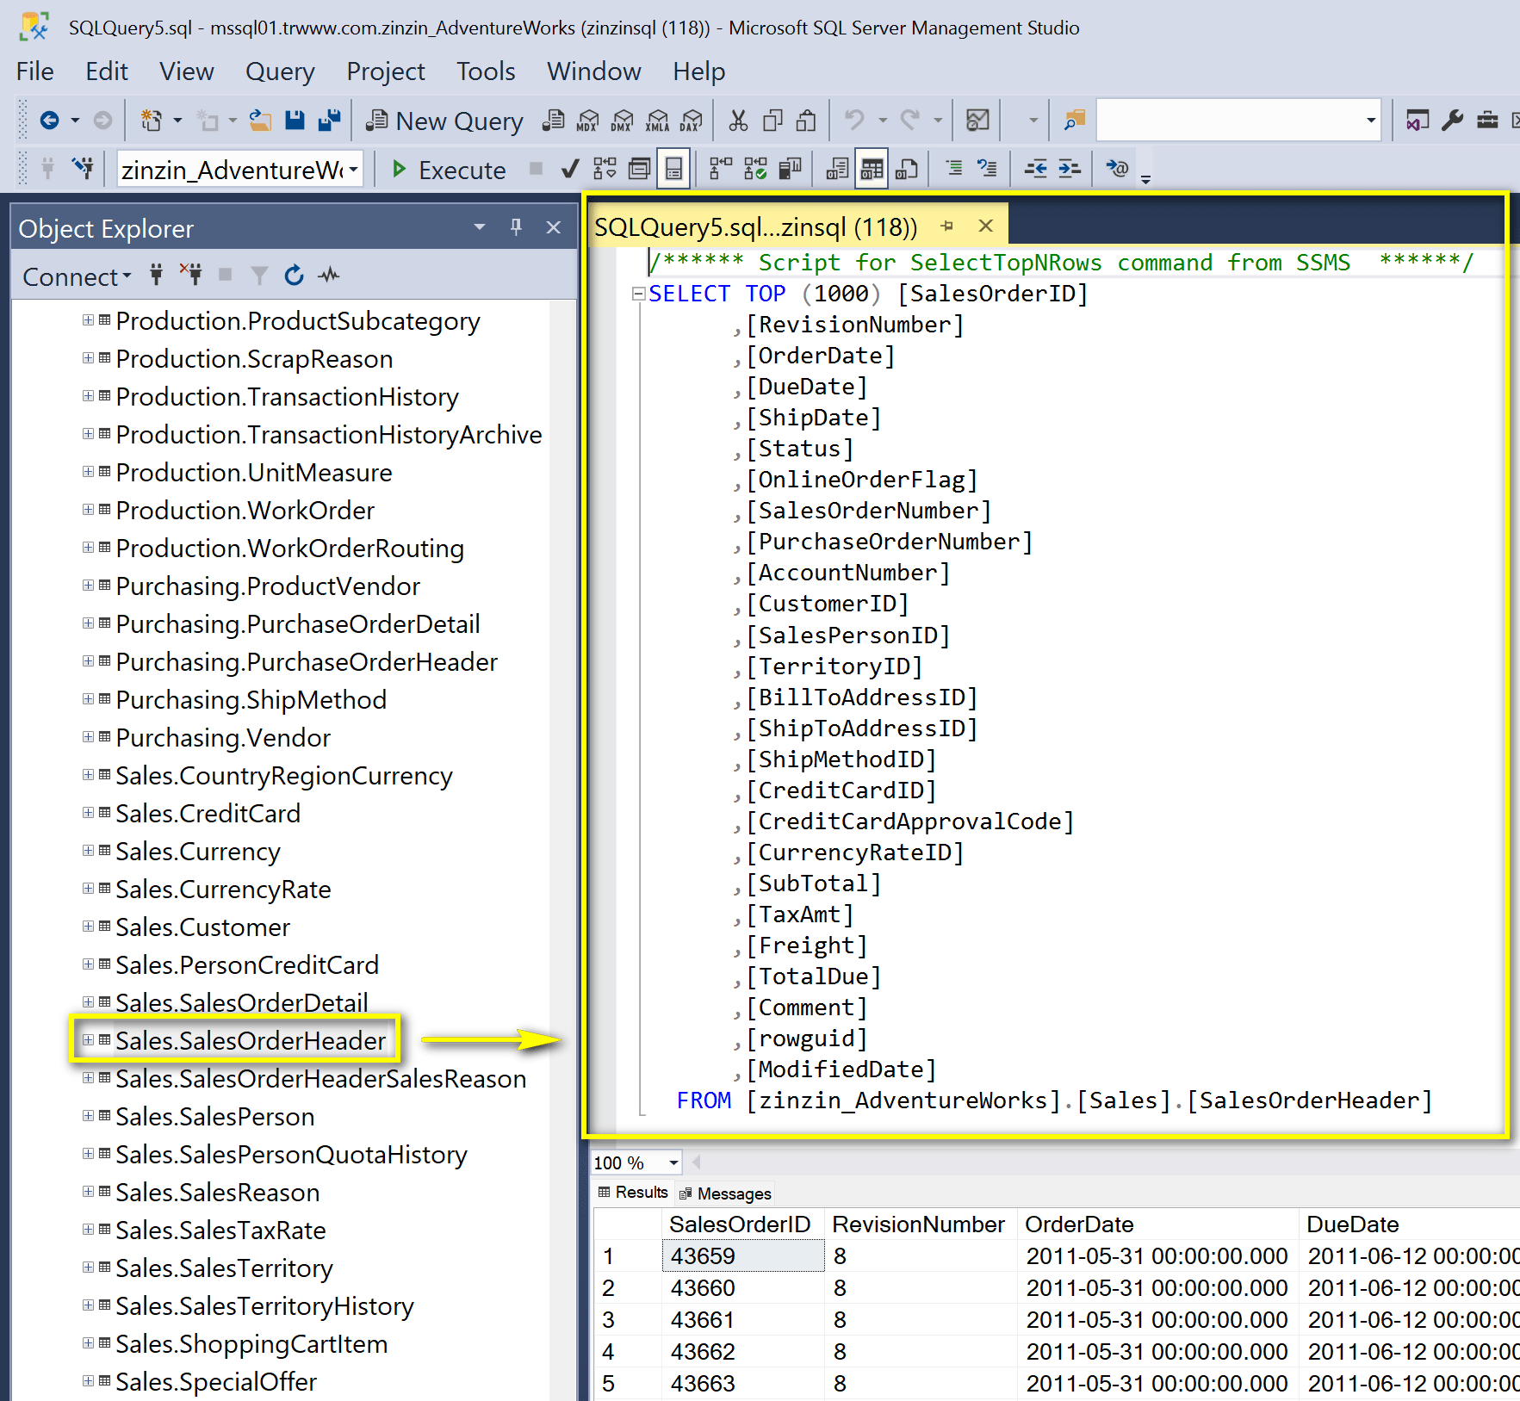Switch to the Messages tab

tap(726, 1193)
